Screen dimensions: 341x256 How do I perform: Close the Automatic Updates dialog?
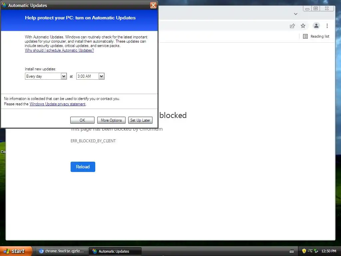point(153,5)
